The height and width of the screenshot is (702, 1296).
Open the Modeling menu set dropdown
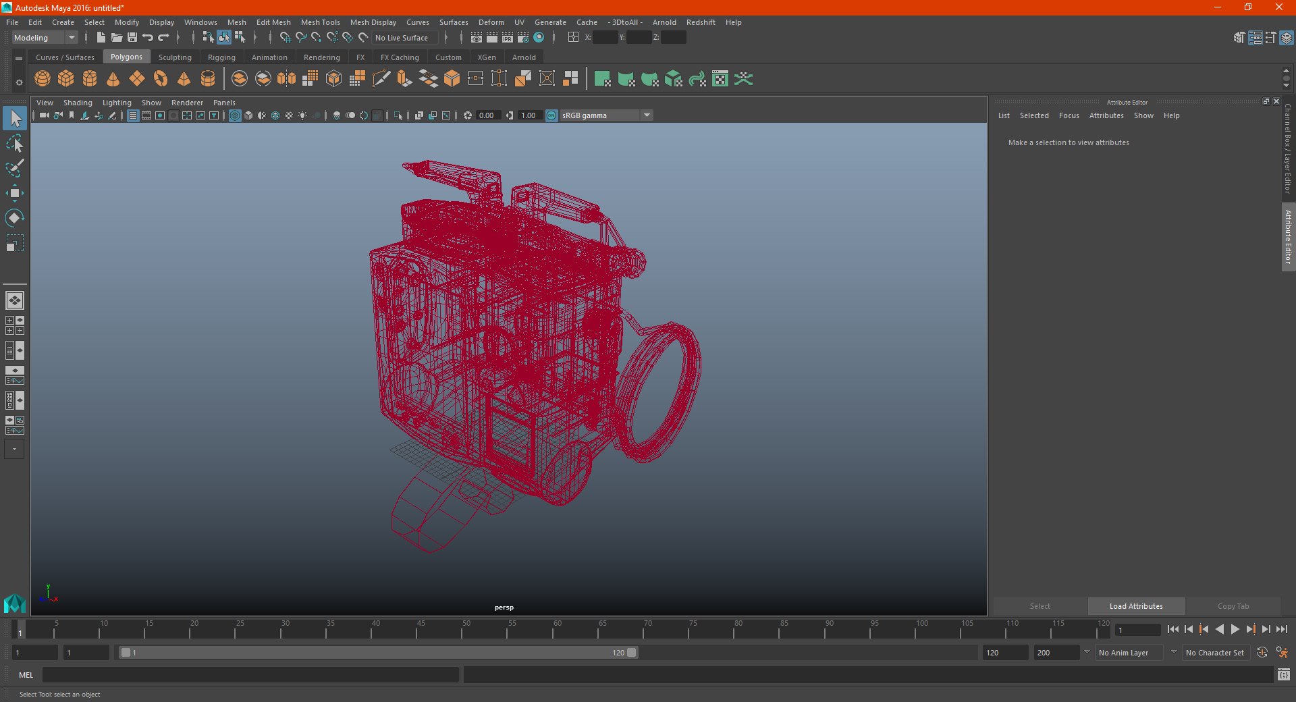point(45,38)
